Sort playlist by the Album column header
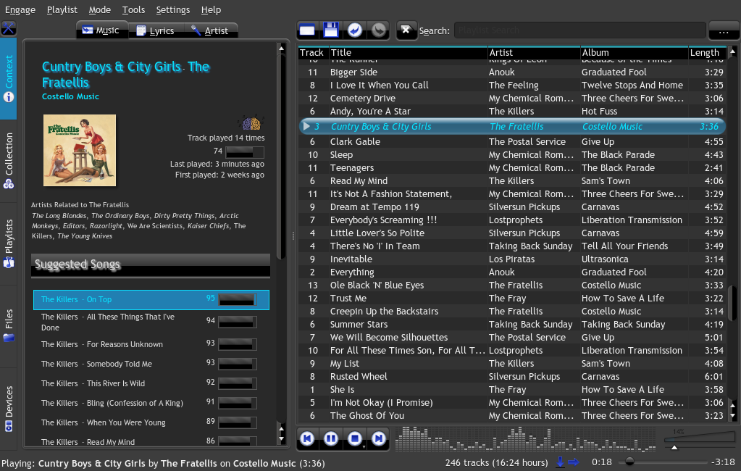Screen dimensions: 741x471 pyautogui.click(x=634, y=52)
